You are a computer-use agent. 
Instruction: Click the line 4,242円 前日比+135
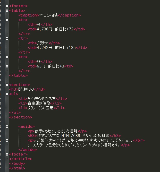point(57,48)
